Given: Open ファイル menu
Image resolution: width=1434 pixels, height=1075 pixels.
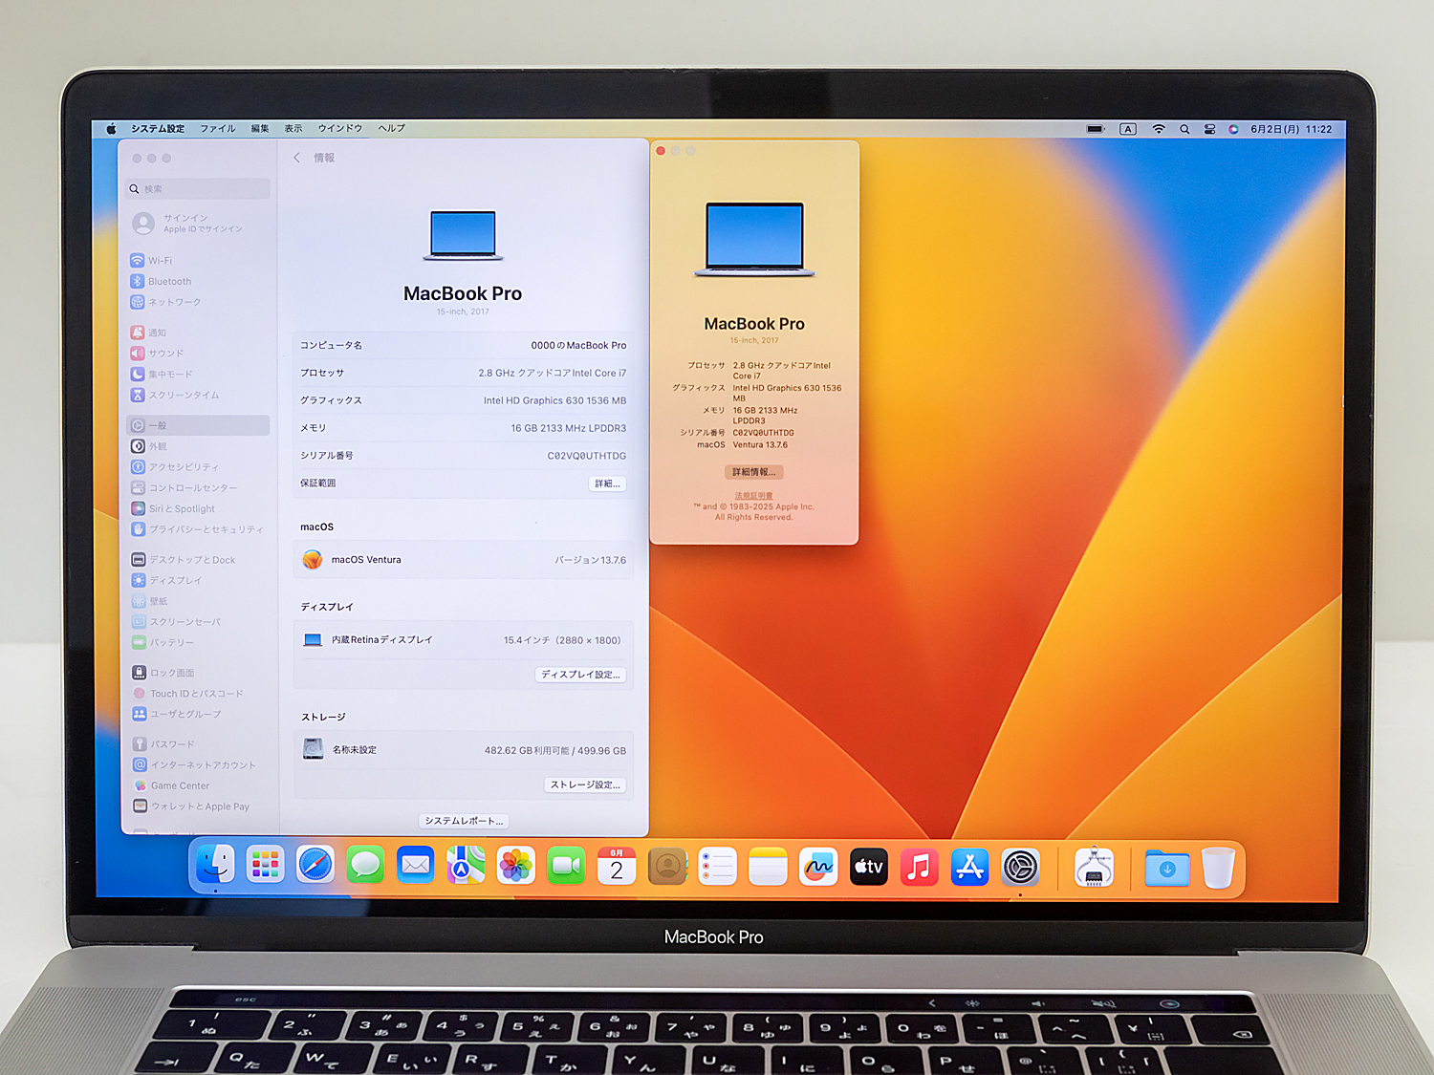Looking at the screenshot, I should point(217,128).
